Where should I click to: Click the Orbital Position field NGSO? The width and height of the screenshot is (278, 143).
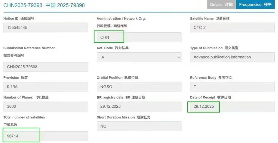point(139,87)
